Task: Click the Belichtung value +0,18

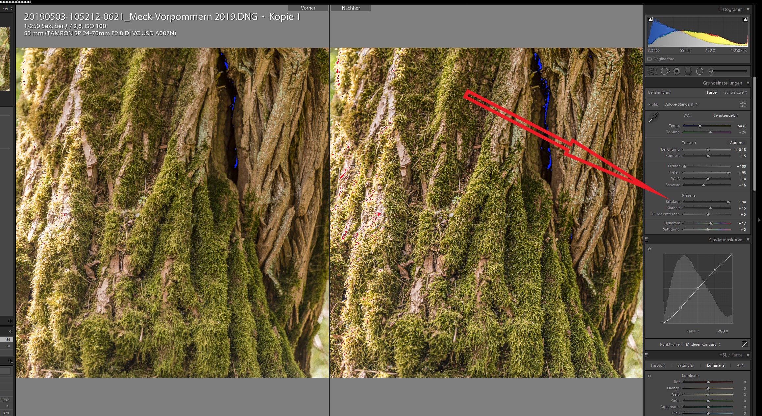Action: pyautogui.click(x=741, y=150)
